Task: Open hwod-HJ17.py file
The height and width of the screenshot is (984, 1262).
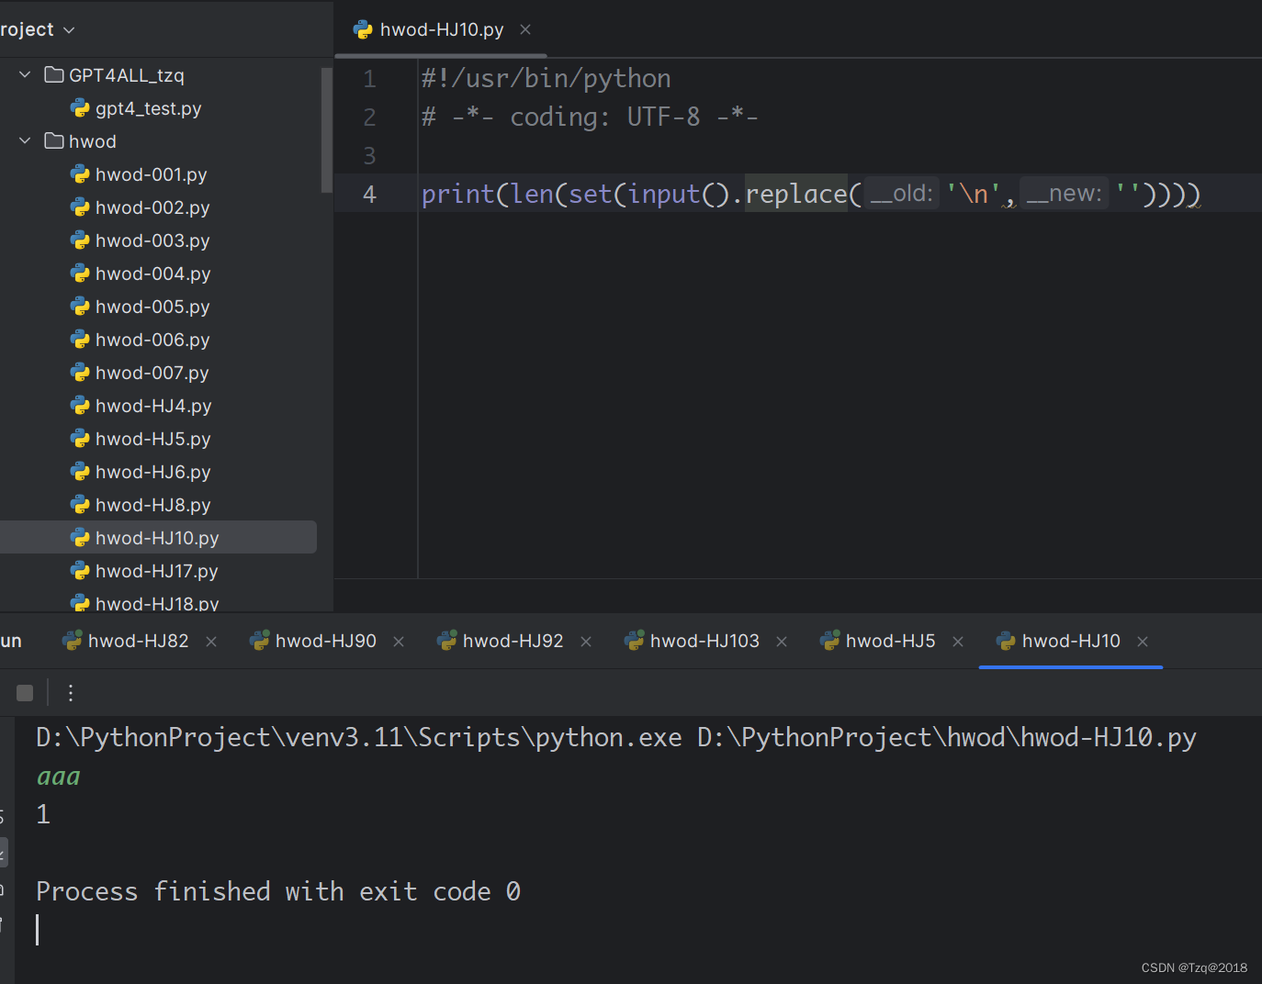Action: click(156, 571)
